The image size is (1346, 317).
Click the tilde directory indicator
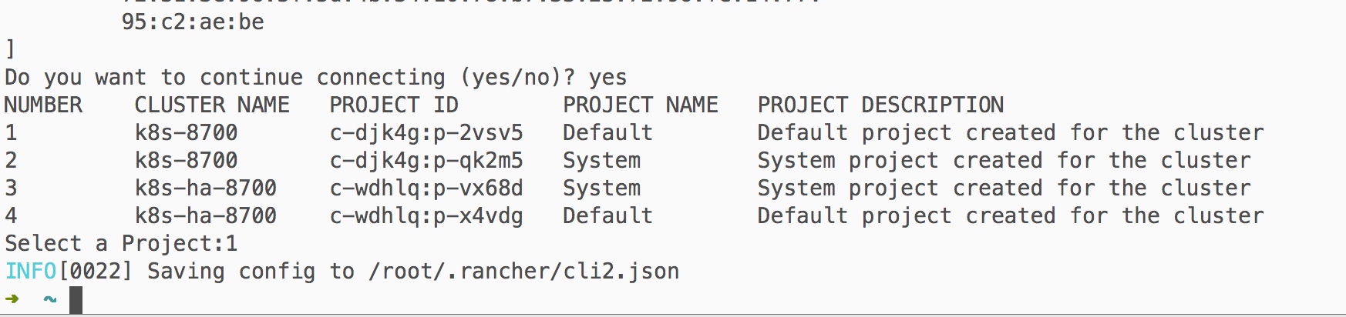point(50,299)
